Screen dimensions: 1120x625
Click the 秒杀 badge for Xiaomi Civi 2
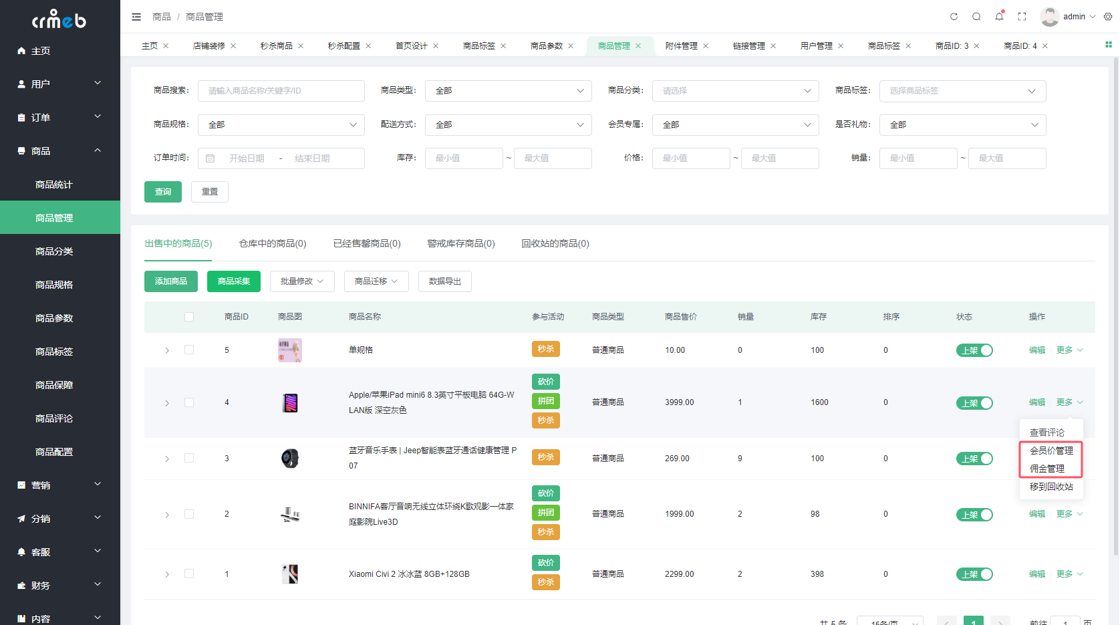coord(546,582)
